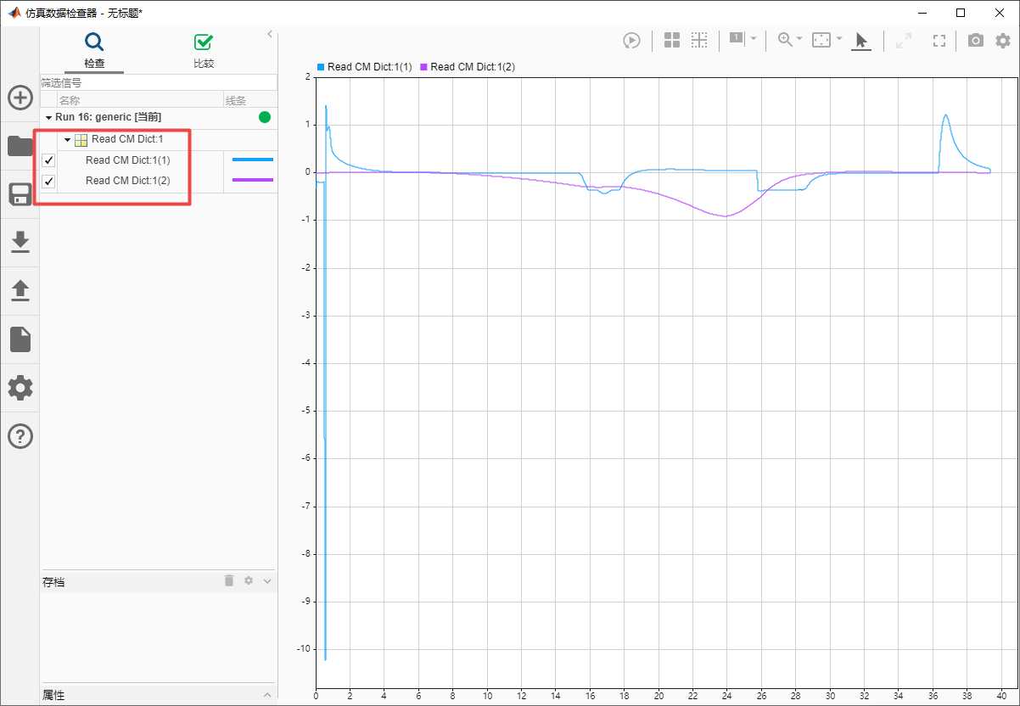Collapse the Read CM Dict:1 signal group

67,140
